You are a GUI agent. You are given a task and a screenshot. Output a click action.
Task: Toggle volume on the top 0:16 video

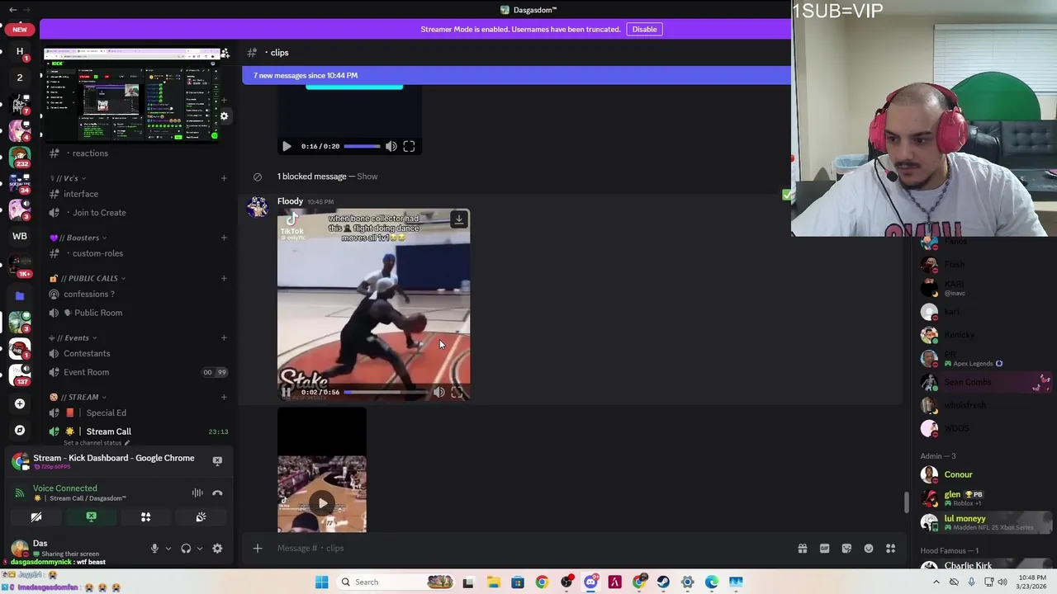(391, 146)
